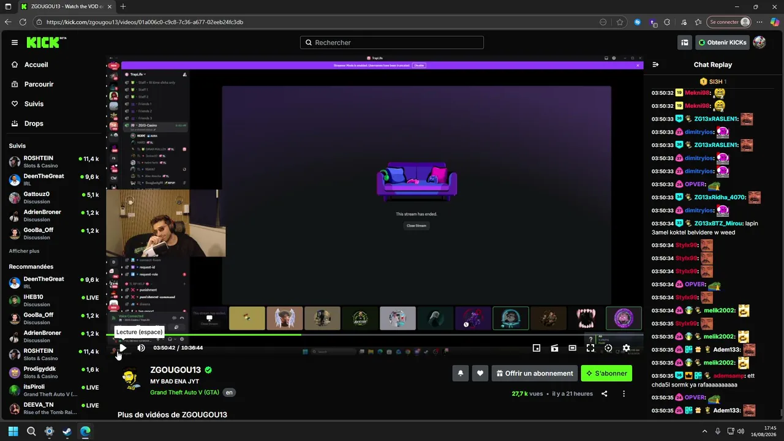
Task: Open the Kick shop icon button
Action: 685,42
